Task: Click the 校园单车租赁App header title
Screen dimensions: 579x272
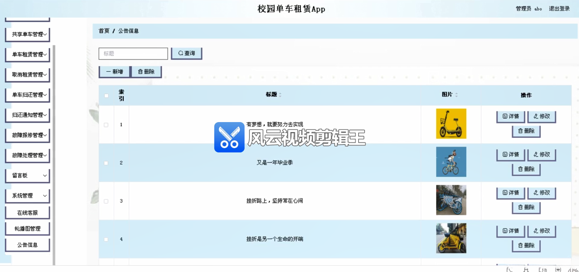Action: pyautogui.click(x=291, y=9)
